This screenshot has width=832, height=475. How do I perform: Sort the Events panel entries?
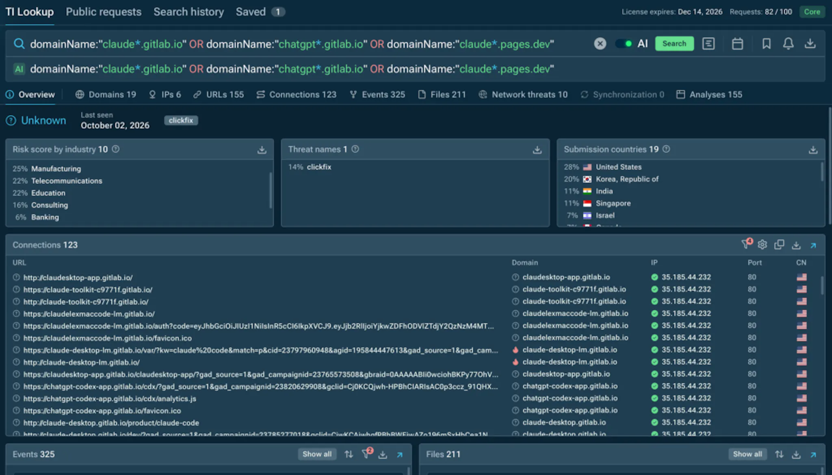[x=349, y=454]
